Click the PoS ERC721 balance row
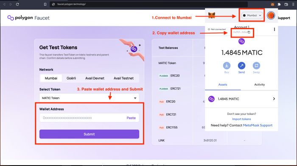Screen dimensions: 297x166 point(168,114)
